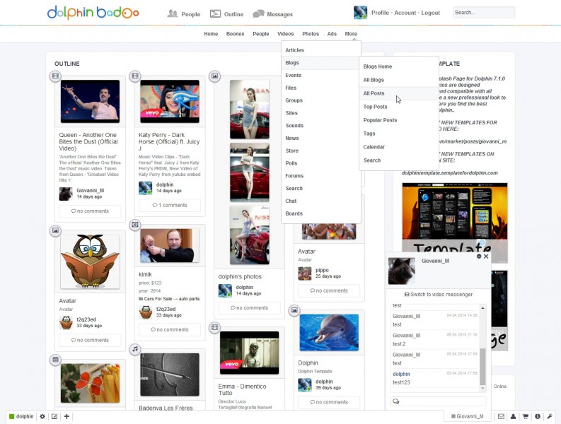
Task: Click the Search input field
Action: click(x=484, y=12)
